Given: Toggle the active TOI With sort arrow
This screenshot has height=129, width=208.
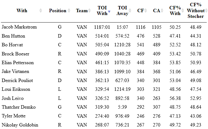Looking at the screenshot, I should coord(109,13).
